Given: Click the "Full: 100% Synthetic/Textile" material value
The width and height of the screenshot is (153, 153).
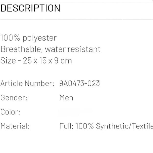Looking at the screenshot, I should pyautogui.click(x=106, y=126).
